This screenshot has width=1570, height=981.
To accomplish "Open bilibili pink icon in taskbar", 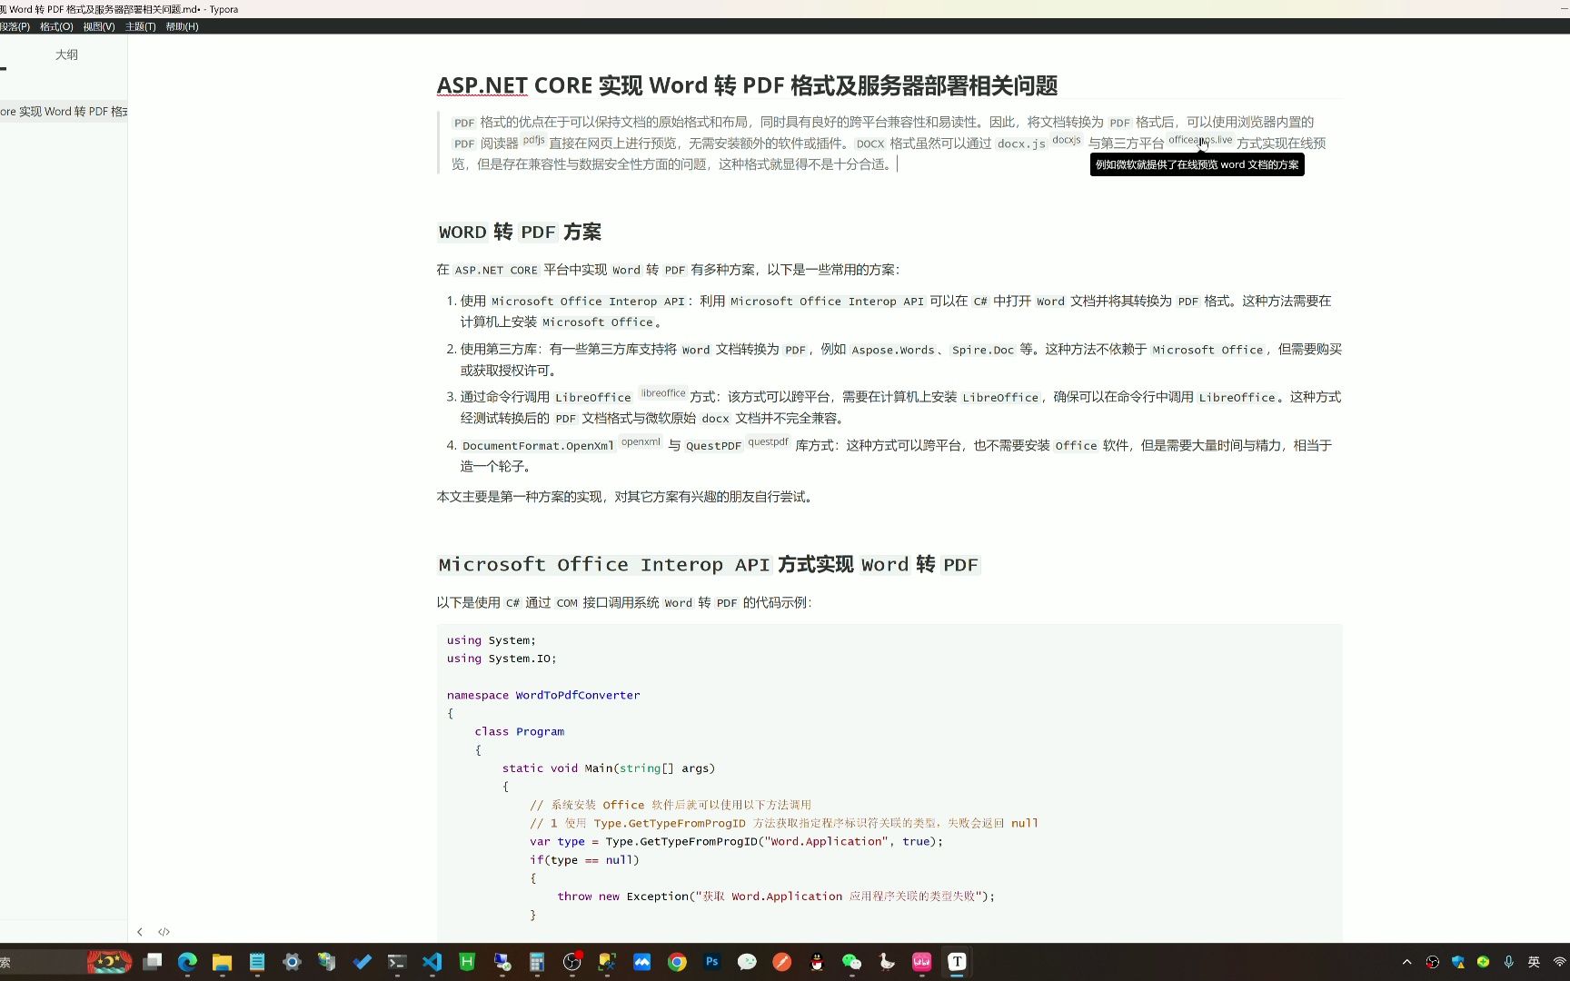I will pos(922,962).
